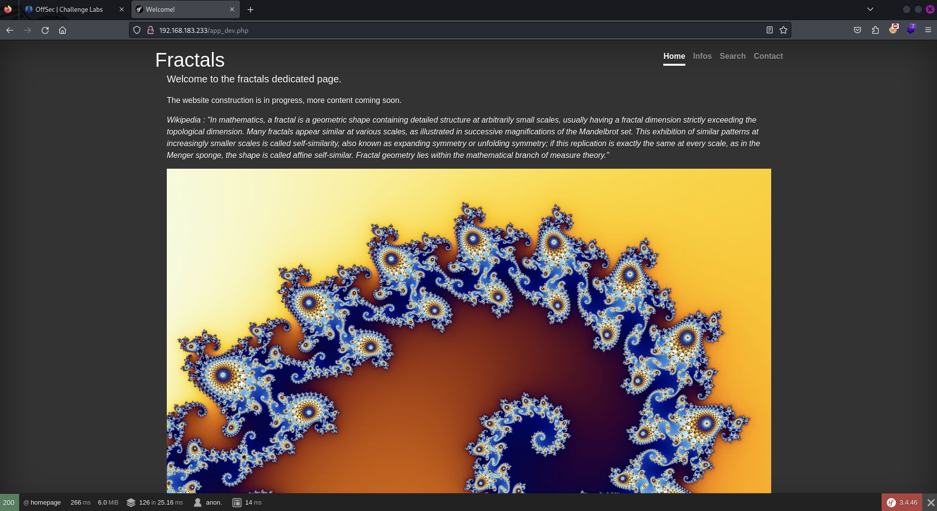This screenshot has height=511, width=937.
Task: Close the Welcome! tab
Action: pyautogui.click(x=232, y=9)
